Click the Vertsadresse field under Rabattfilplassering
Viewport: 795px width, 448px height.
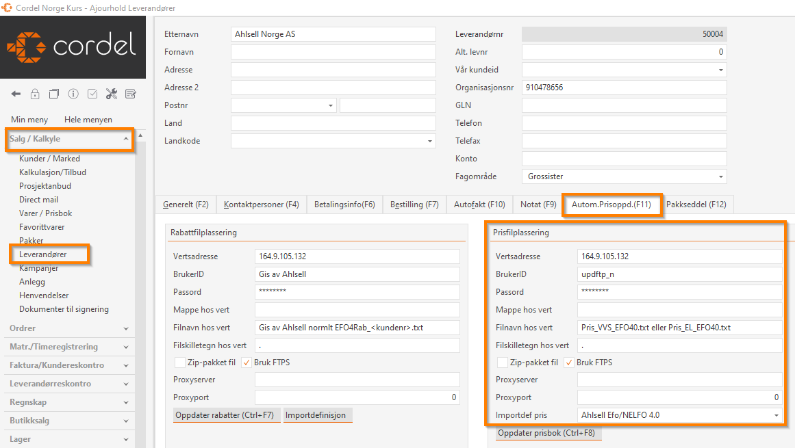click(357, 256)
